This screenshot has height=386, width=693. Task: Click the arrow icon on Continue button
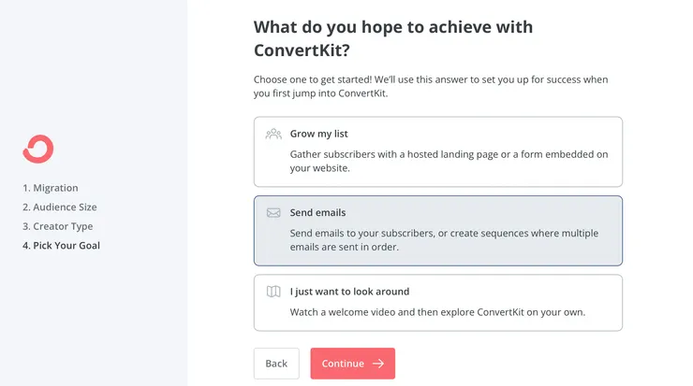[378, 364]
